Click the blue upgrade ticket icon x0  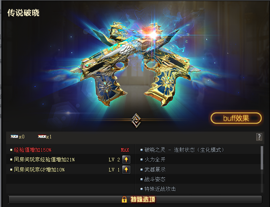pos(14,136)
